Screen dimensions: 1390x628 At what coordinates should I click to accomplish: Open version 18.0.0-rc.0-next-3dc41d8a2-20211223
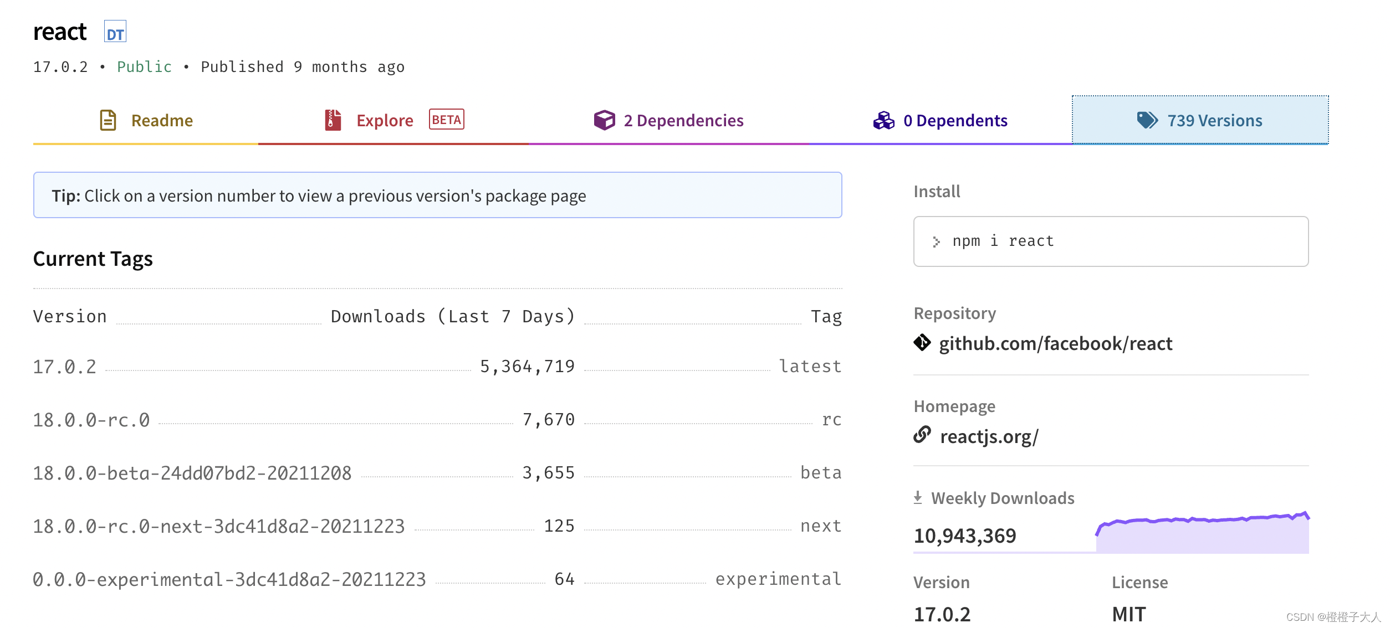219,526
